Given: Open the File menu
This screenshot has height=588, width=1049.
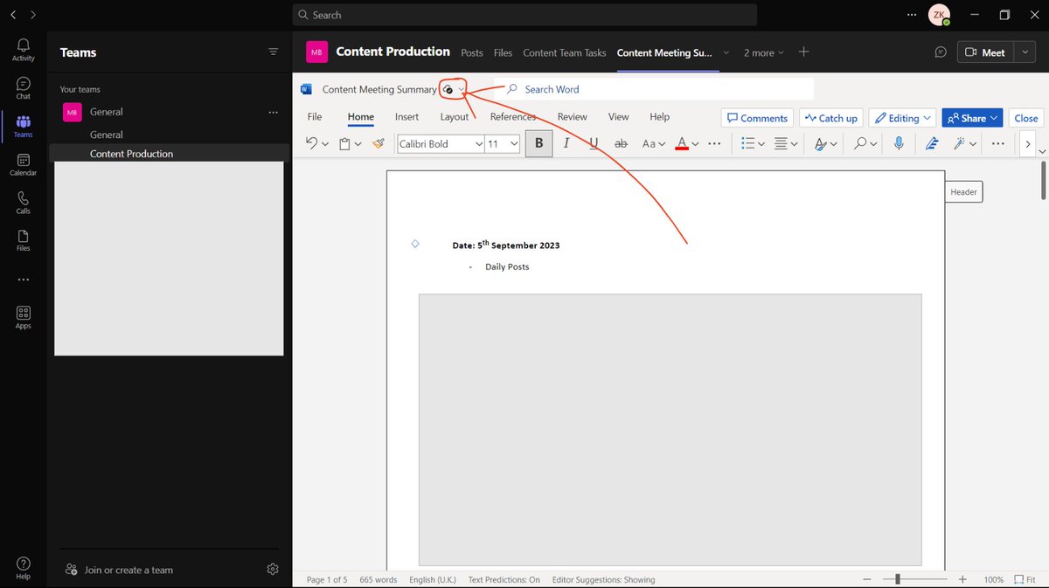Looking at the screenshot, I should tap(315, 116).
